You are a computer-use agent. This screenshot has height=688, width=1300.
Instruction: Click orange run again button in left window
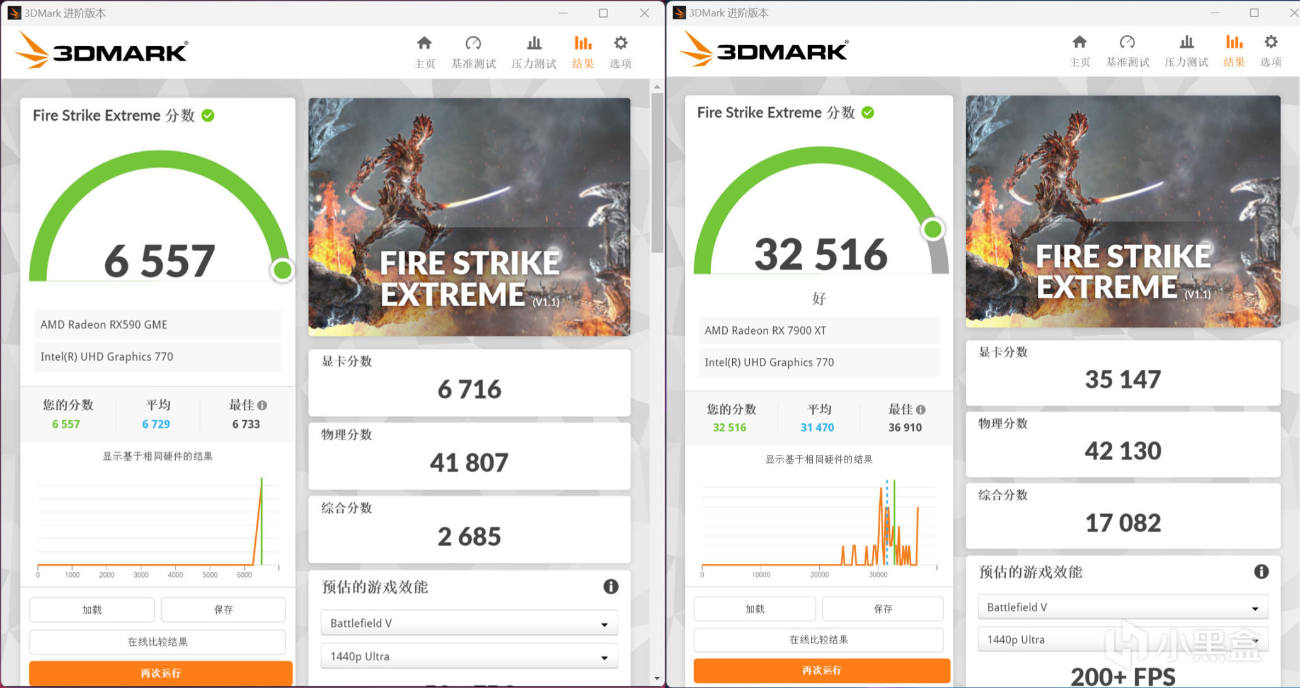click(x=160, y=673)
